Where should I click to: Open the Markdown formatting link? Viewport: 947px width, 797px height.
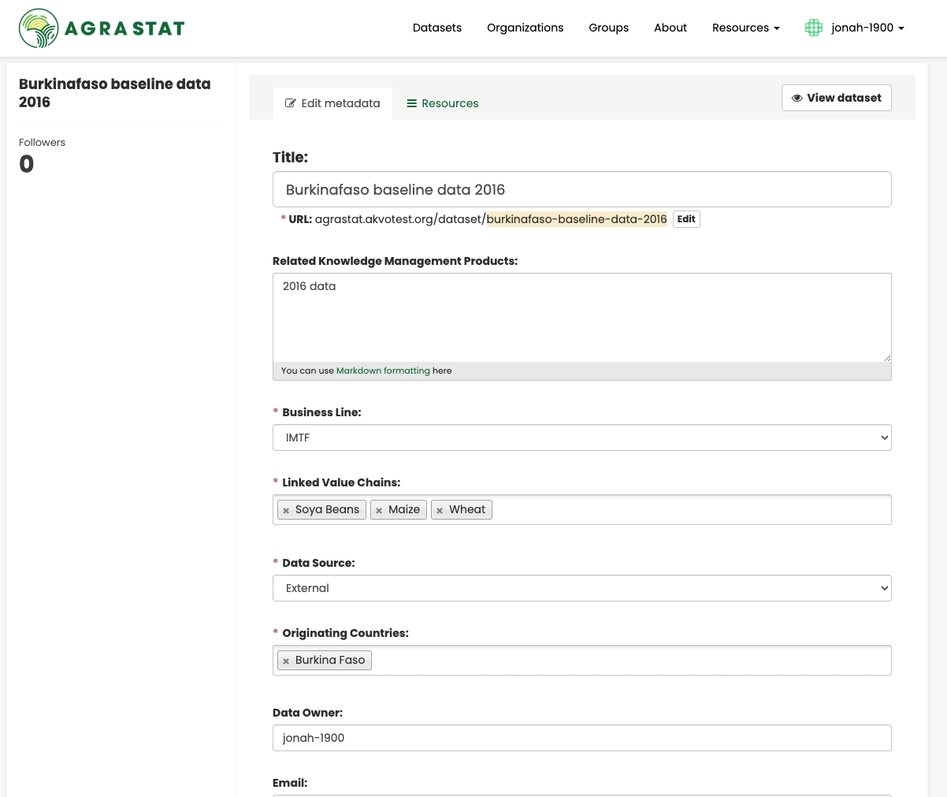[x=383, y=371]
